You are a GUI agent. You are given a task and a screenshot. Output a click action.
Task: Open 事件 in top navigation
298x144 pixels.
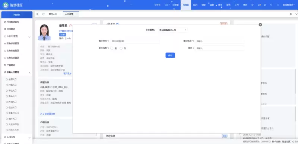point(220,5)
